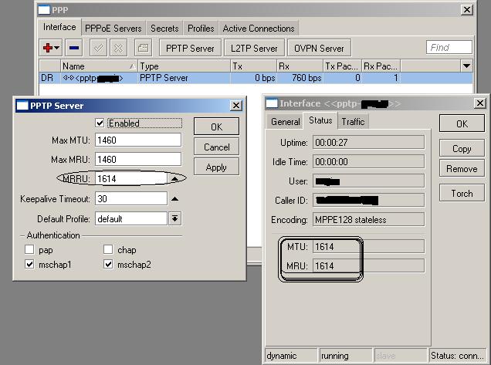
Task: Click the MTU 1614 status field
Action: coord(368,247)
